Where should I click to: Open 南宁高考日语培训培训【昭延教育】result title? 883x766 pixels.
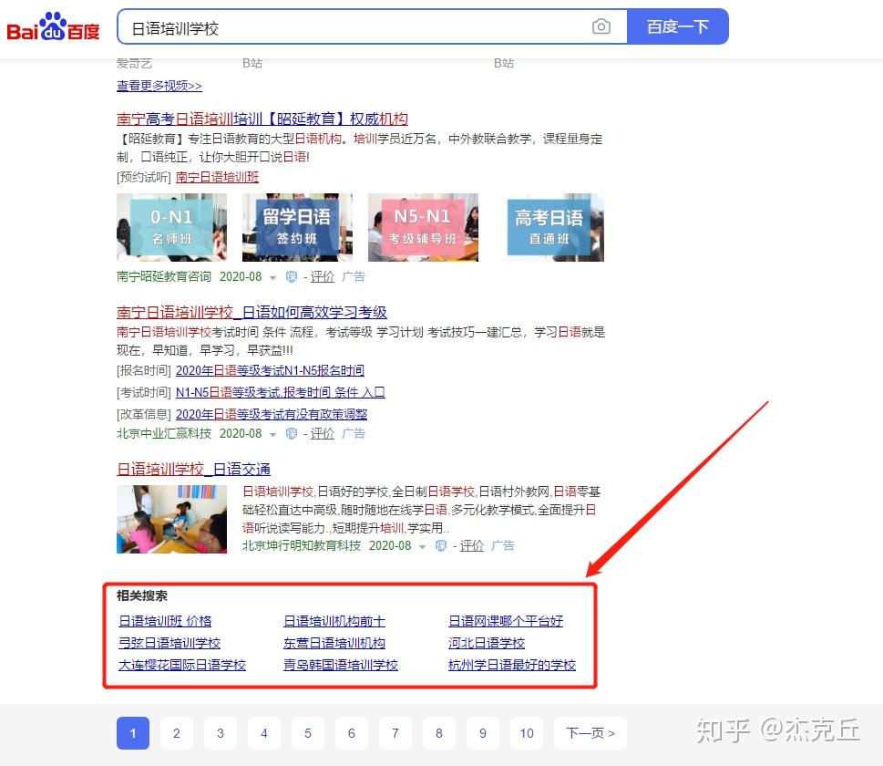coord(262,119)
